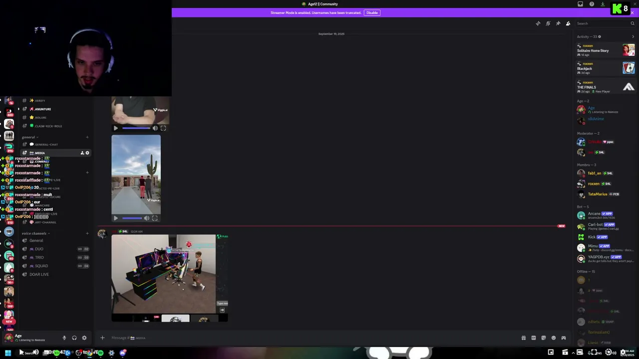Open the Arcane bot profile

(x=606, y=215)
